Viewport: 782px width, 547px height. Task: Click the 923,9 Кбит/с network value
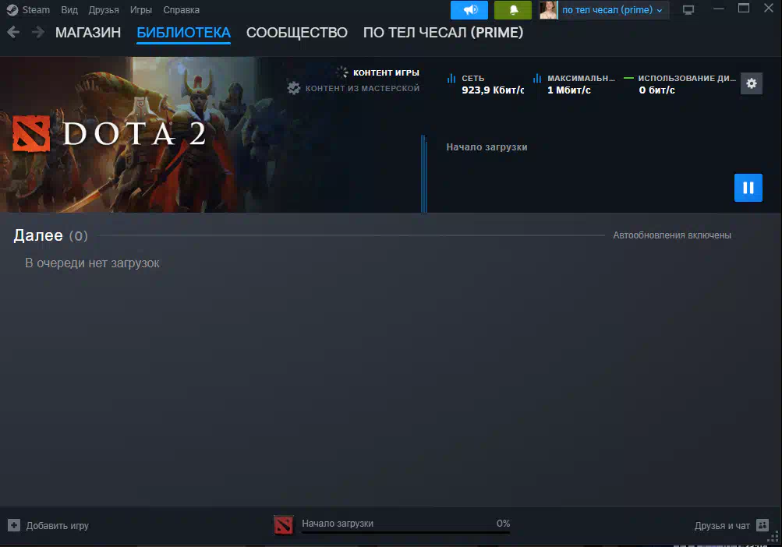coord(493,90)
